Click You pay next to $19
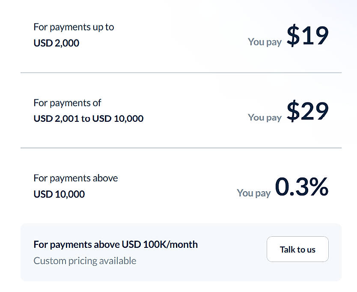This screenshot has width=357, height=292. pos(265,42)
